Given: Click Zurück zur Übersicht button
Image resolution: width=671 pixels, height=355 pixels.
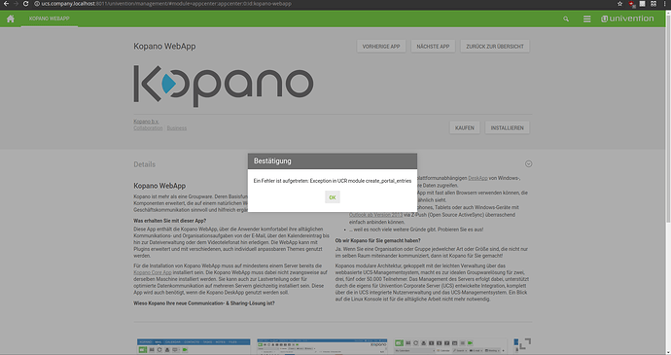Looking at the screenshot, I should [495, 47].
